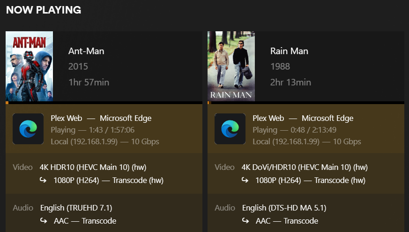Click the Microsoft Edge icon under Ant-Man
Image resolution: width=409 pixels, height=232 pixels.
(28, 128)
